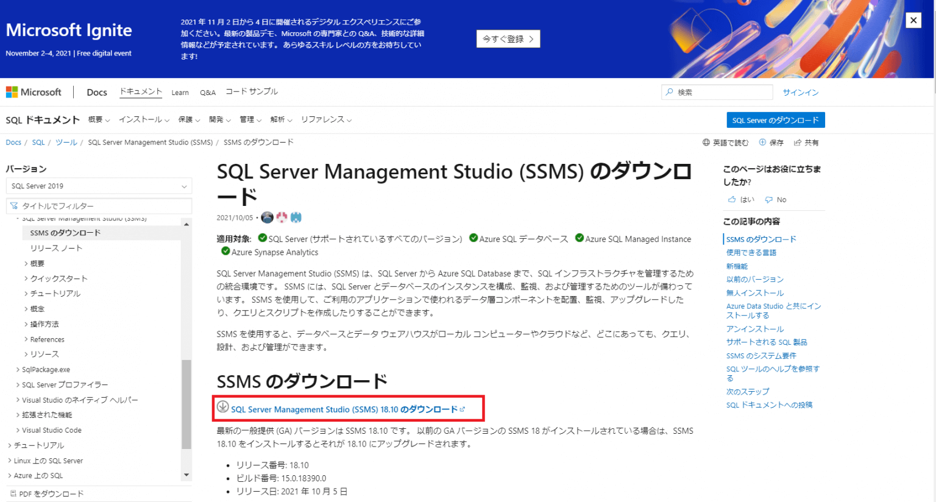This screenshot has width=936, height=502.
Task: Open the SSMS 18.10 download link
Action: (344, 409)
